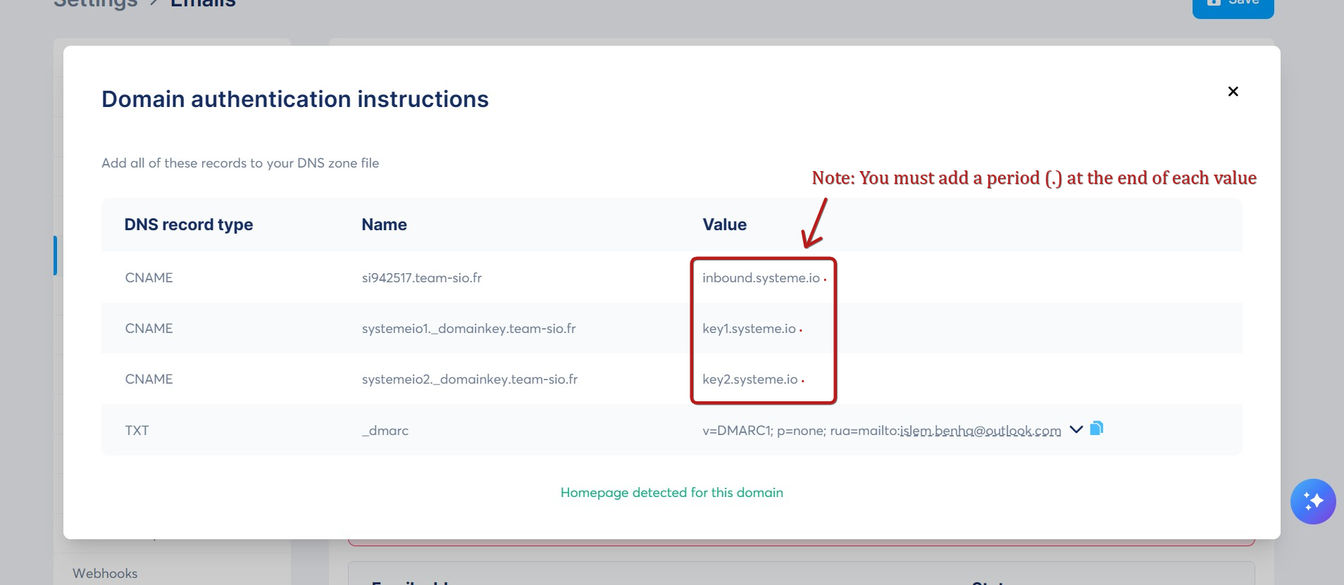Click the 'Value' column header
The image size is (1344, 585).
(x=724, y=225)
